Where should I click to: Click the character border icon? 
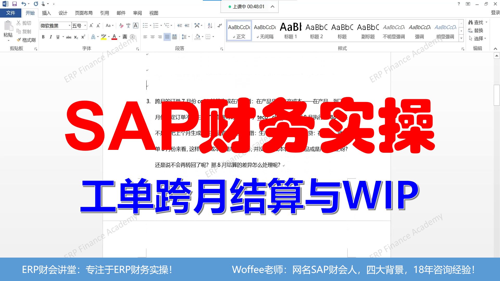point(136,25)
